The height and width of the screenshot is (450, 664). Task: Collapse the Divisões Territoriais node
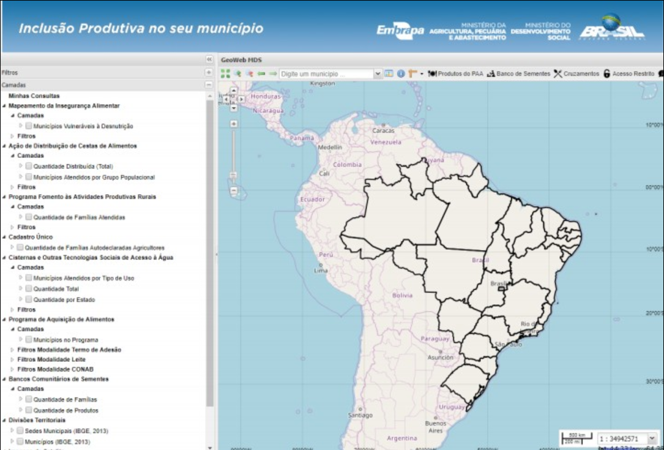[x=4, y=421]
